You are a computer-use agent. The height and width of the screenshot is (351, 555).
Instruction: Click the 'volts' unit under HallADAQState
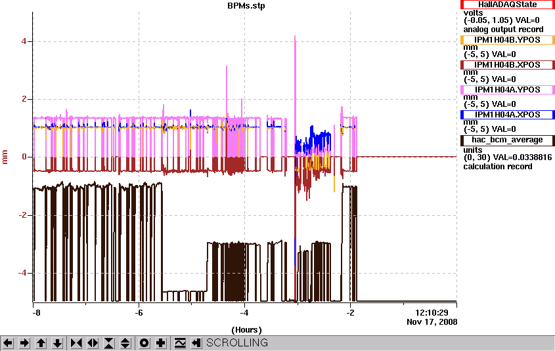[474, 12]
